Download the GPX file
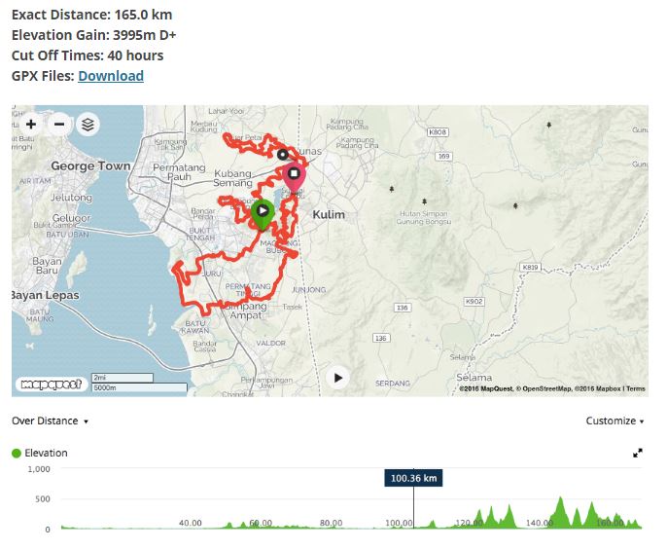 111,76
